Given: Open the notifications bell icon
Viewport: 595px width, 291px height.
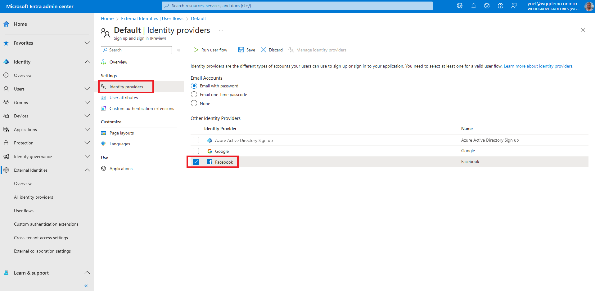Looking at the screenshot, I should point(473,6).
